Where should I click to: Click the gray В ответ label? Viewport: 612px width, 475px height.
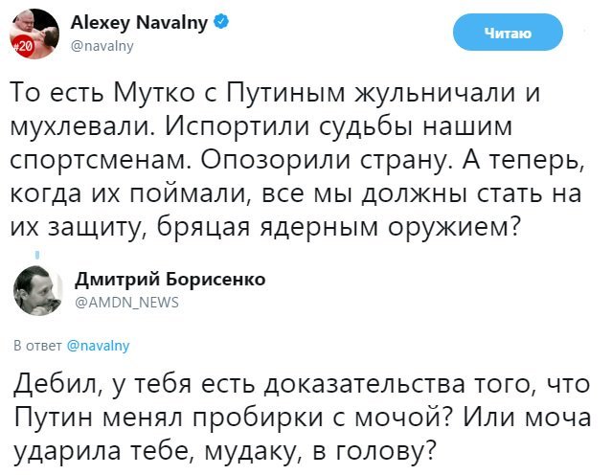click(x=36, y=345)
